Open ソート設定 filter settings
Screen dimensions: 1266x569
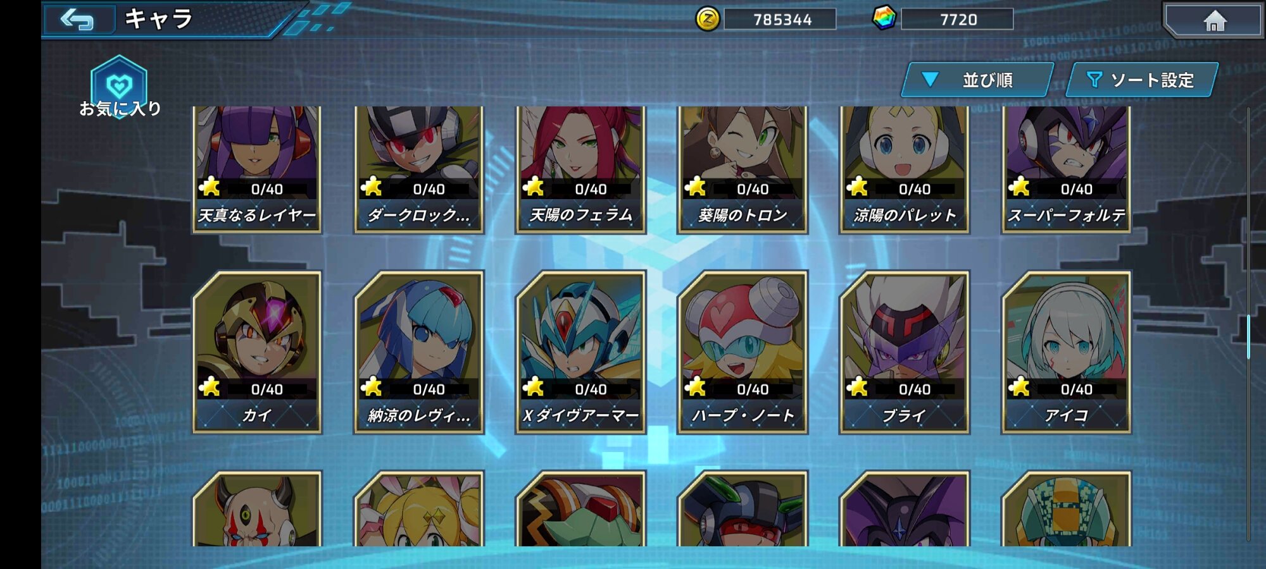1141,80
